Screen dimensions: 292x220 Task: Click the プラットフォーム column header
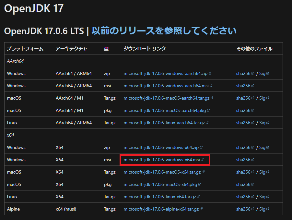(x=25, y=49)
